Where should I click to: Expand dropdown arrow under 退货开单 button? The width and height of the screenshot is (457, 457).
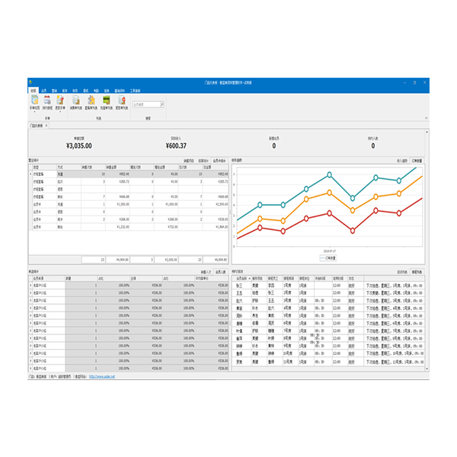click(x=60, y=113)
